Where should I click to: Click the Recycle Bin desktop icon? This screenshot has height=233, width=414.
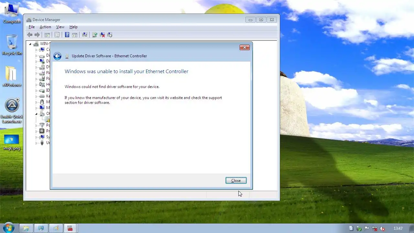pos(12,45)
